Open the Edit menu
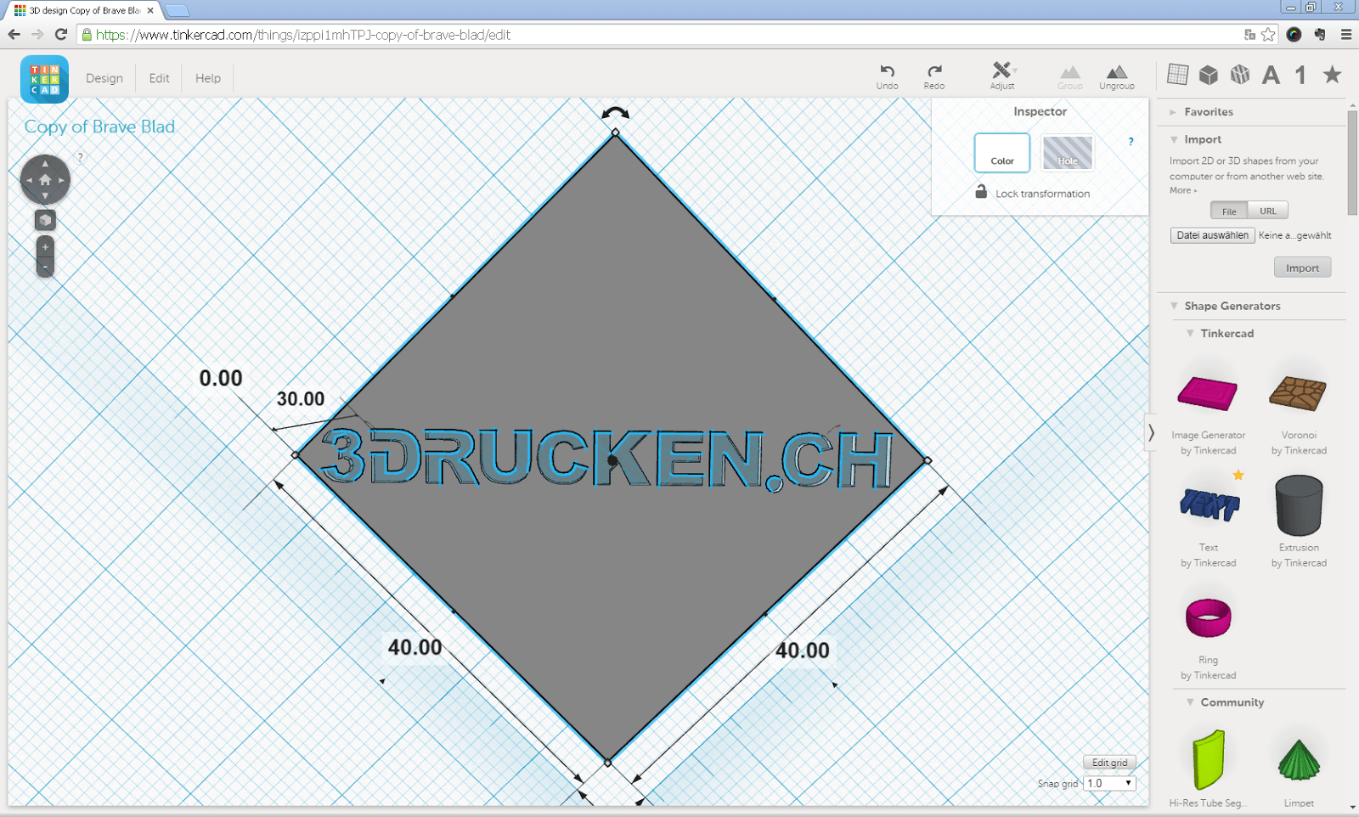 [x=158, y=77]
